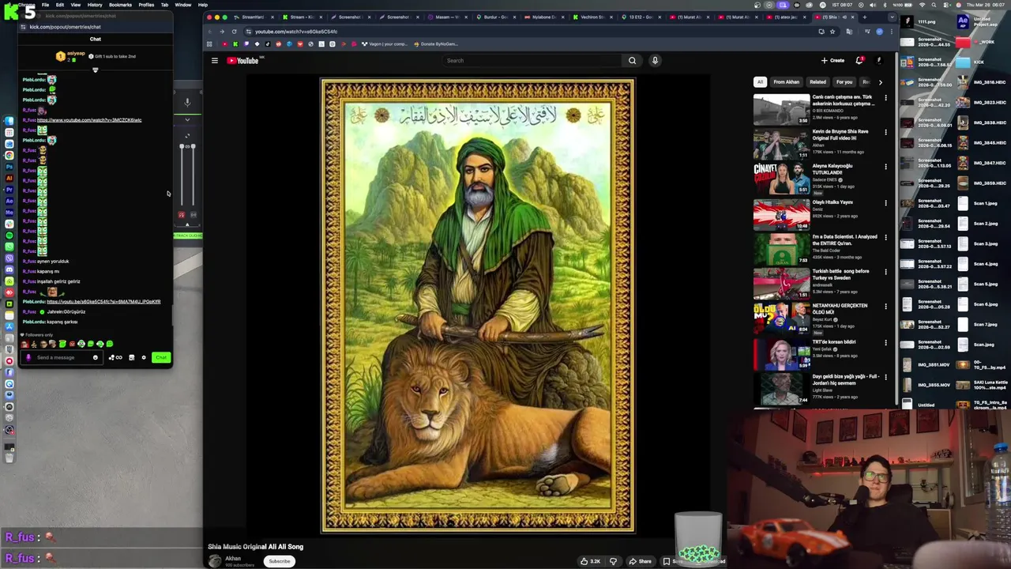
Task: Start voice search with microphone icon
Action: click(x=655, y=60)
